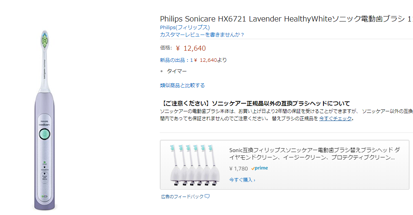Click the ￥1,780 ad price
Screen dimensions: 413x215
[239, 169]
